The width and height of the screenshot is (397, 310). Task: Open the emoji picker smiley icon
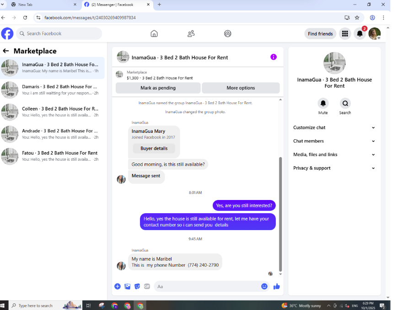click(x=264, y=286)
